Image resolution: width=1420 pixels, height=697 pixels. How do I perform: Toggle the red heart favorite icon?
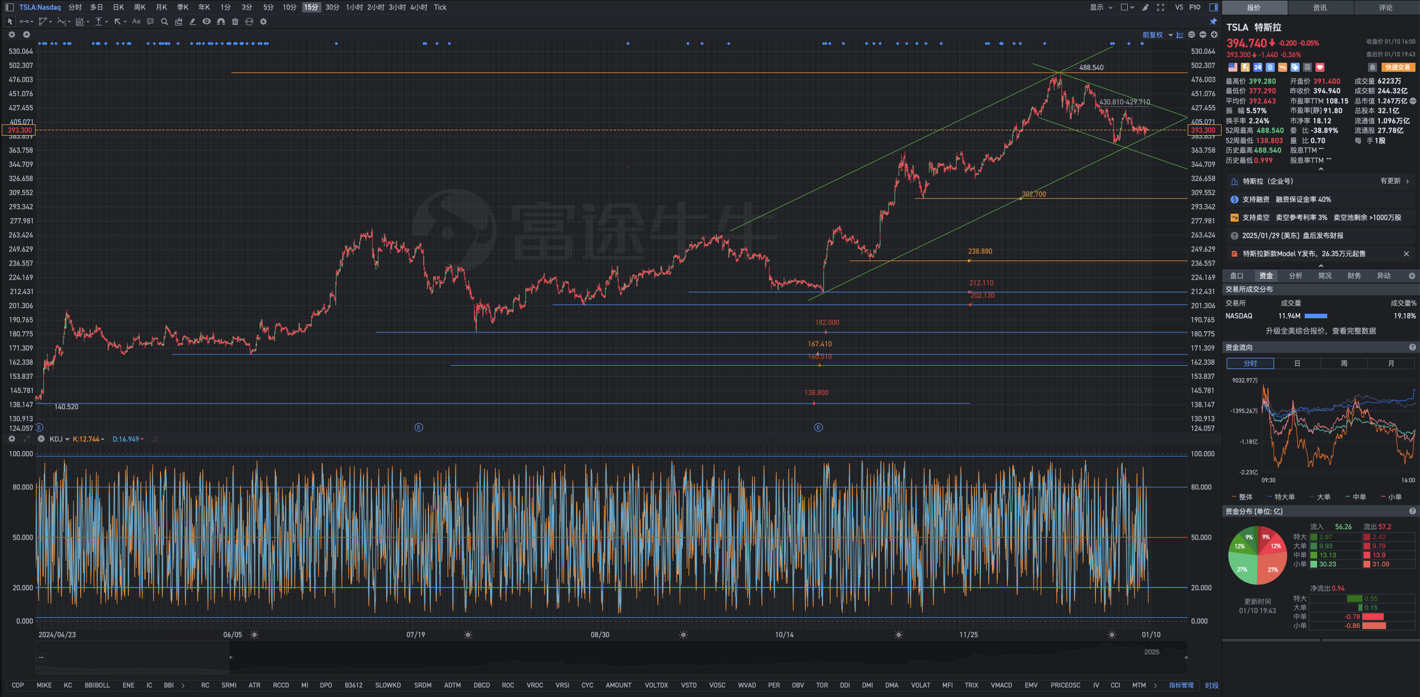(x=1320, y=67)
